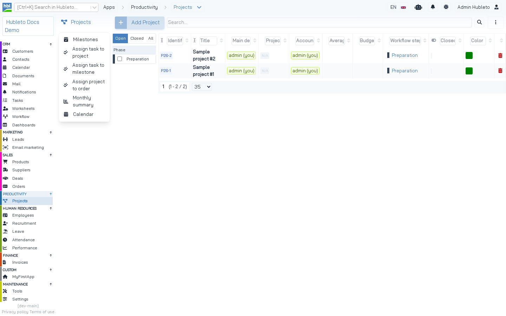Toggle theme with sun icon
Screen dimensions: 506x316
446,7
